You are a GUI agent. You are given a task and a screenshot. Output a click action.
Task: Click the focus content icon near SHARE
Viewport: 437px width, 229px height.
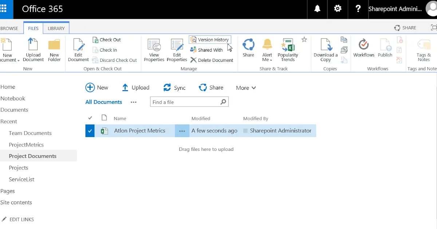click(434, 28)
